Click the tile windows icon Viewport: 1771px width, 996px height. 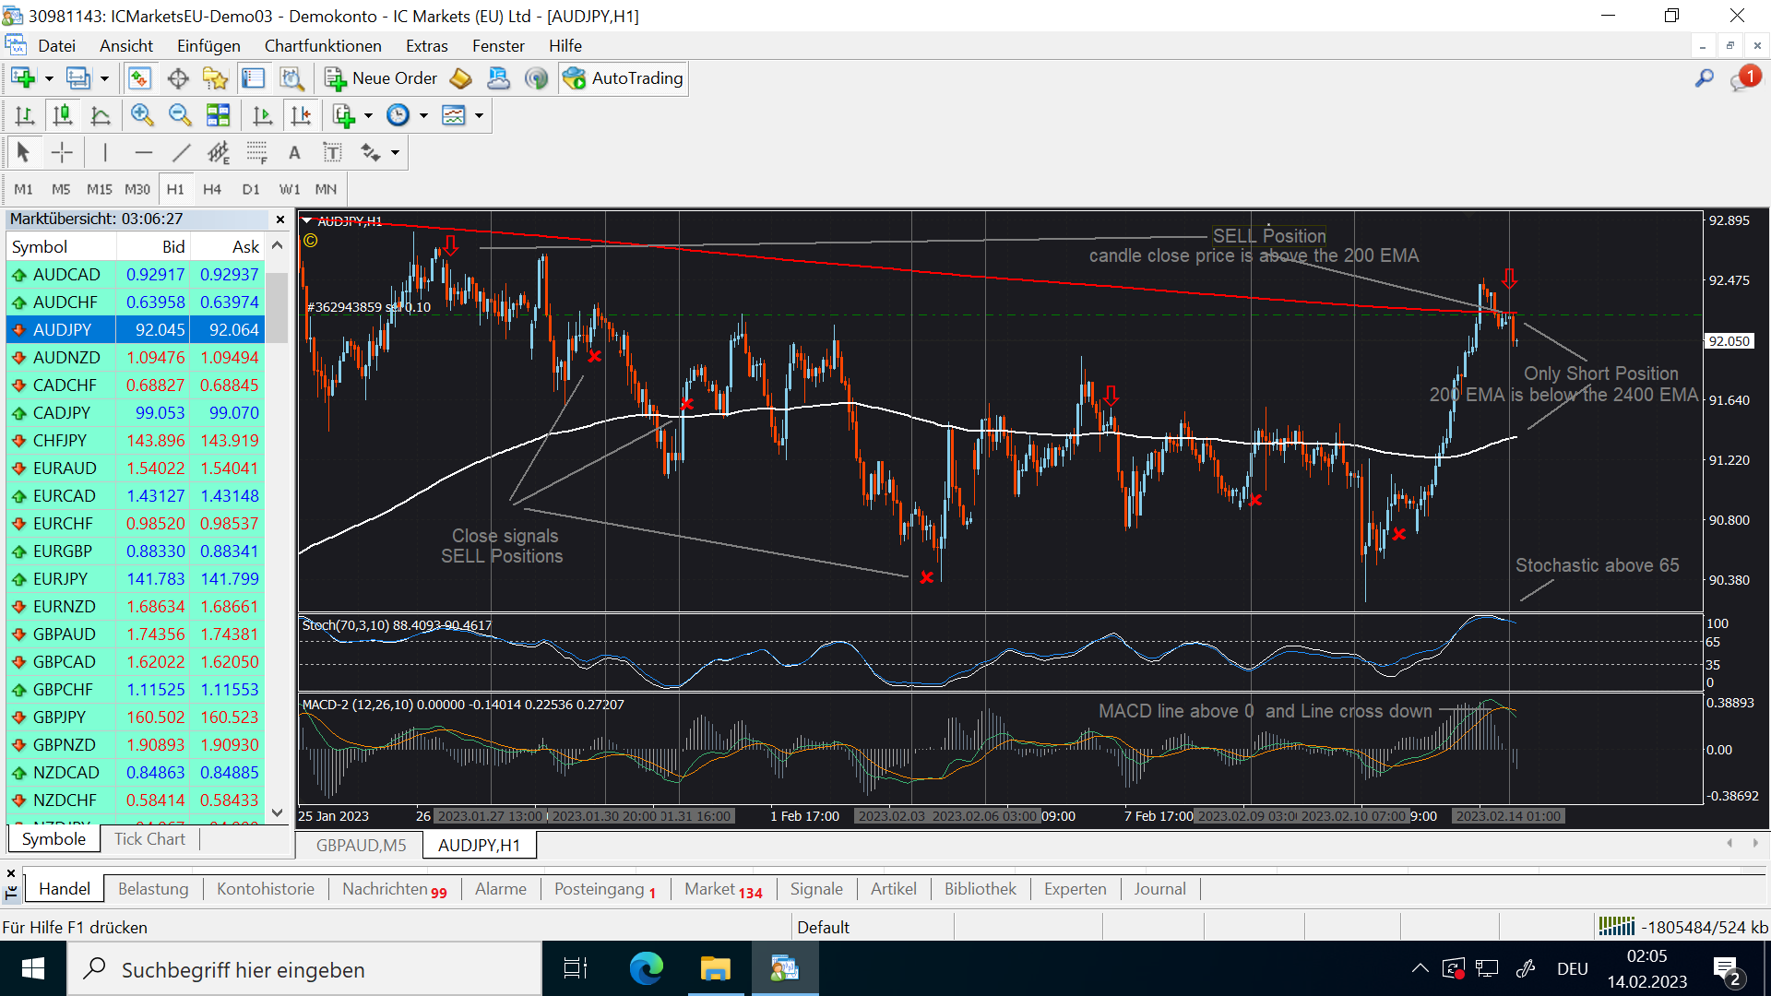[219, 115]
